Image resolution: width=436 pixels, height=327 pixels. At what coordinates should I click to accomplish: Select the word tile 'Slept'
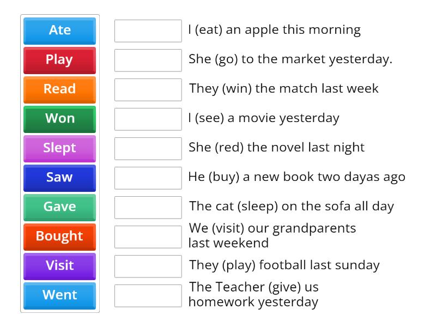(59, 148)
